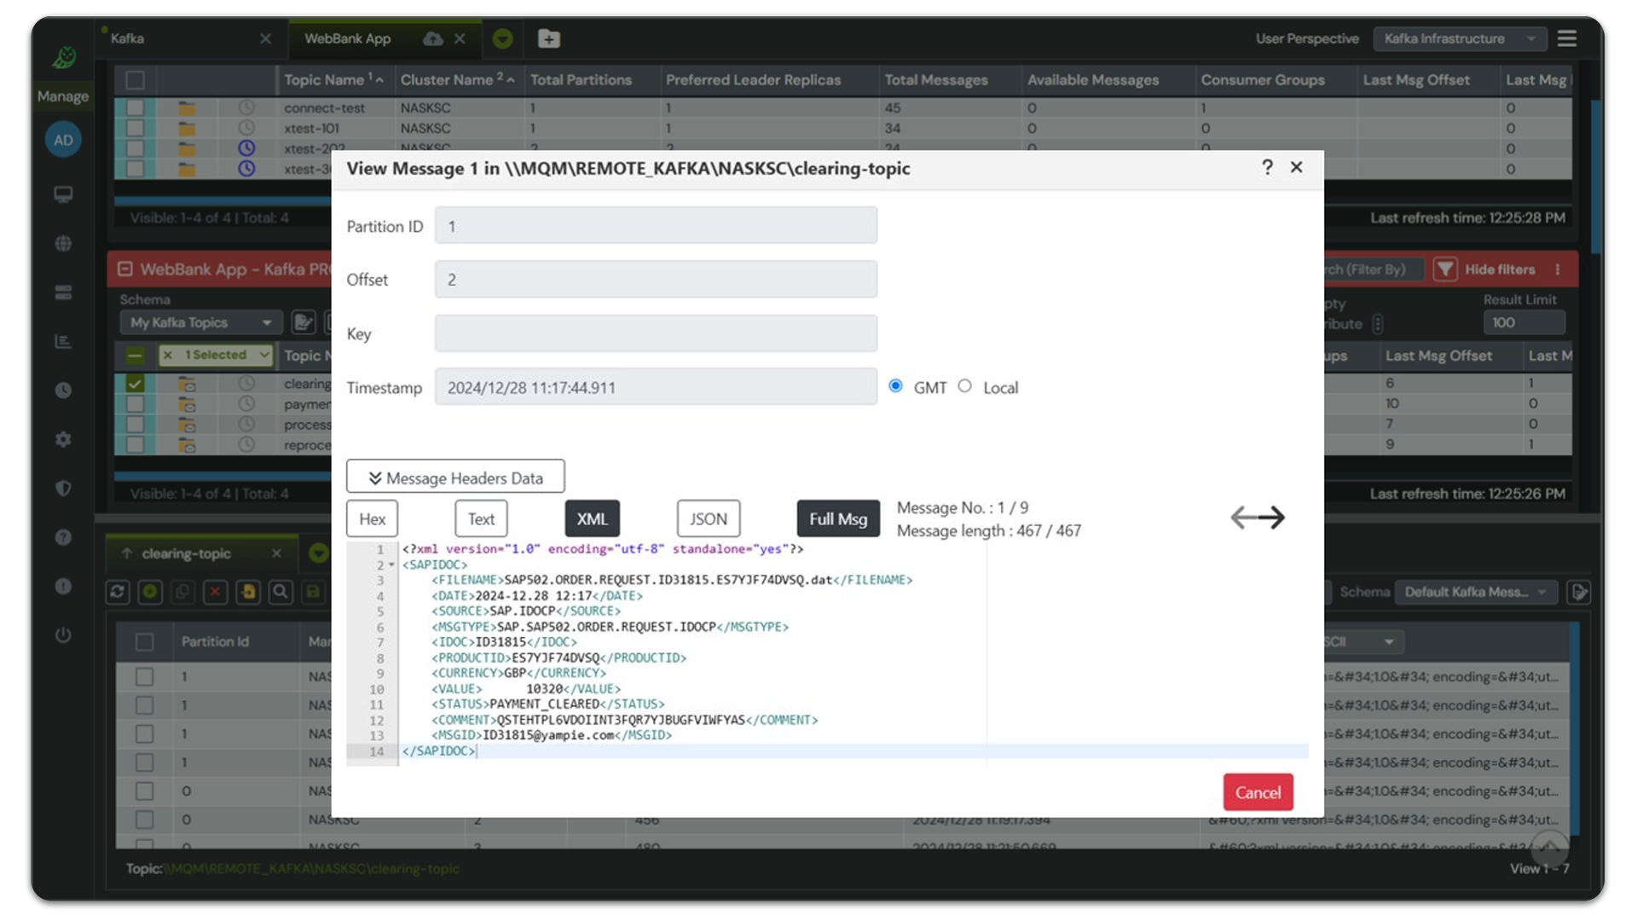Collapse XML fold arrow at line 2
1637x921 pixels.
pos(391,565)
